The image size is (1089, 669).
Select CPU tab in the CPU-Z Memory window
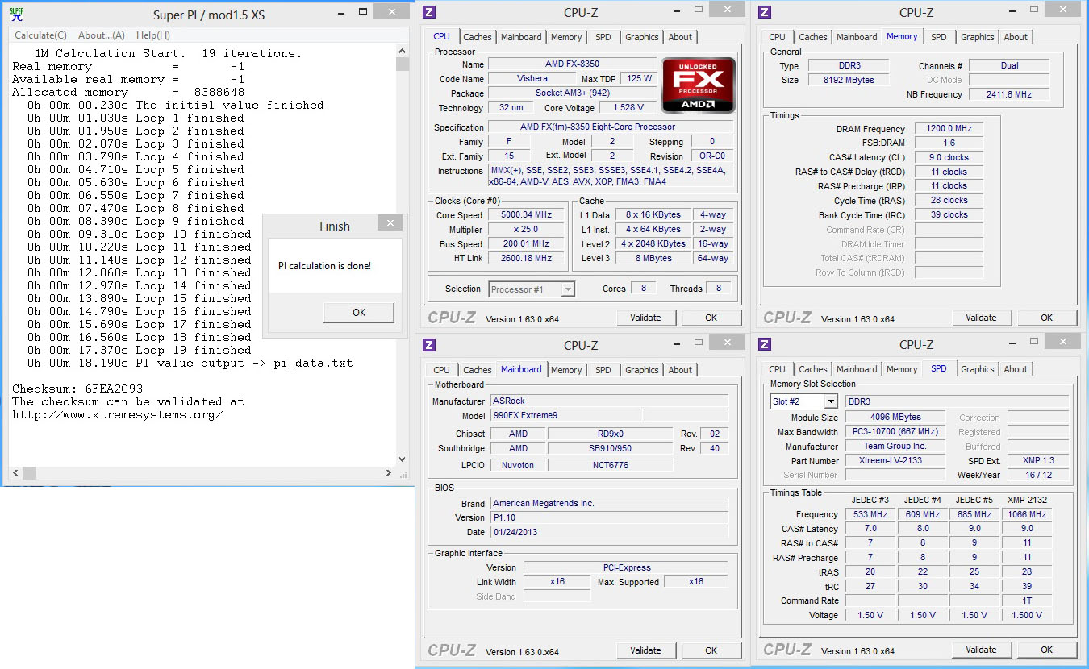click(778, 37)
